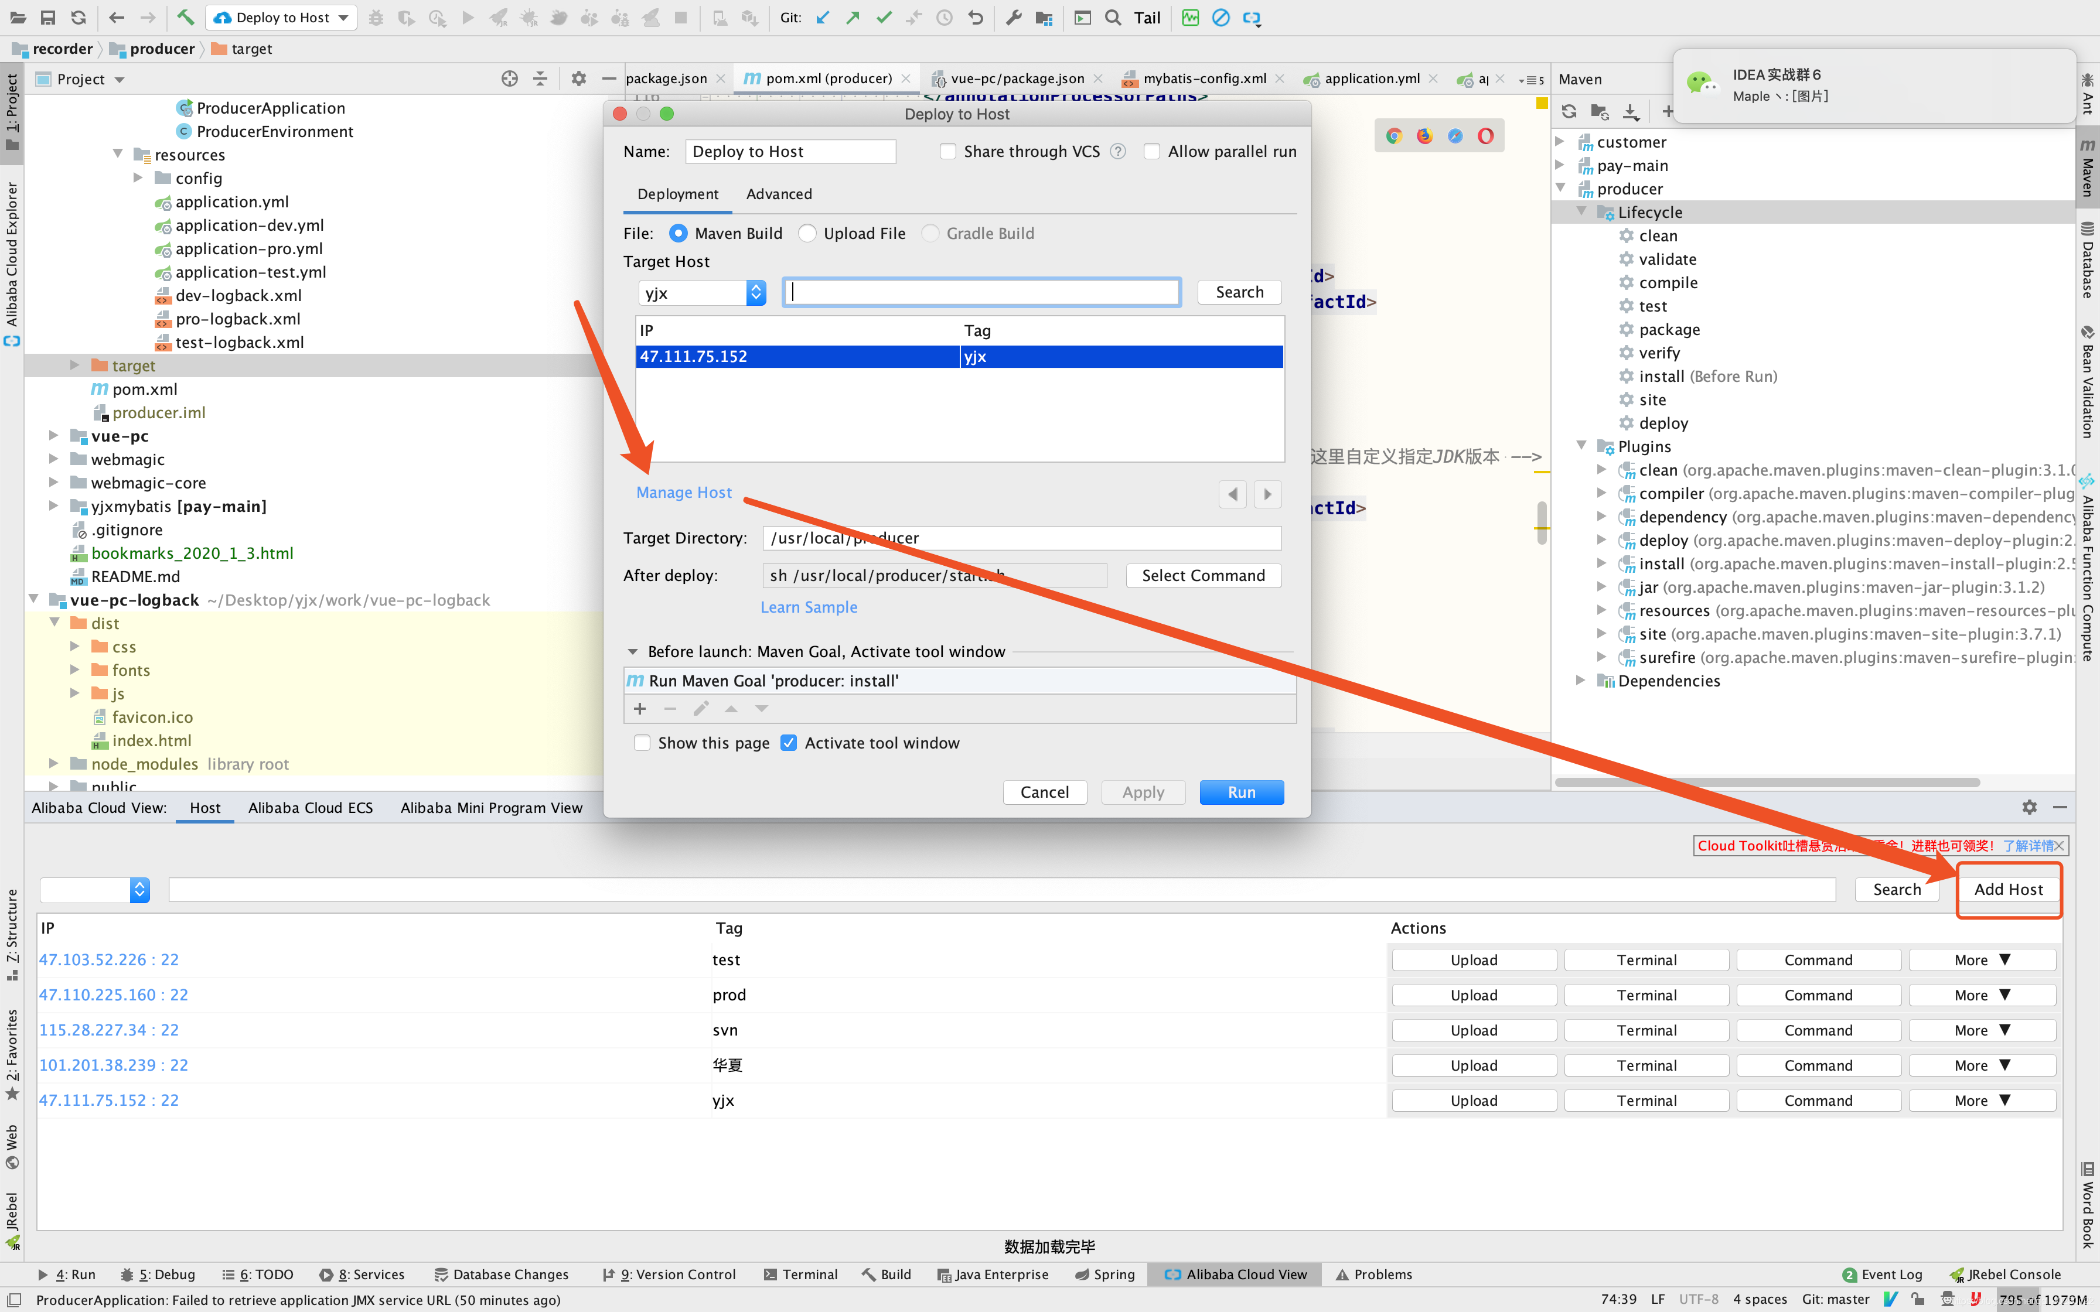Image resolution: width=2100 pixels, height=1312 pixels.
Task: Click the Target Host search input field
Action: click(981, 292)
